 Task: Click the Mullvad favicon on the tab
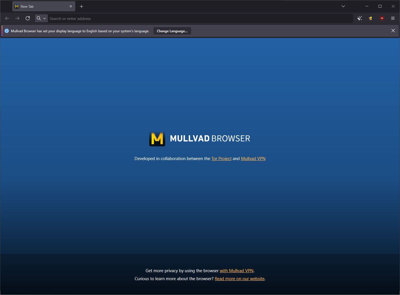pyautogui.click(x=17, y=6)
